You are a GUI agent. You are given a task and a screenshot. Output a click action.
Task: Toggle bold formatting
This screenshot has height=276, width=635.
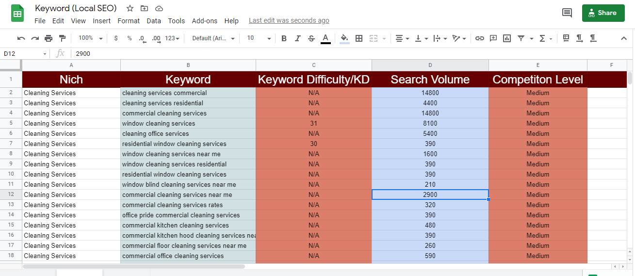click(284, 38)
